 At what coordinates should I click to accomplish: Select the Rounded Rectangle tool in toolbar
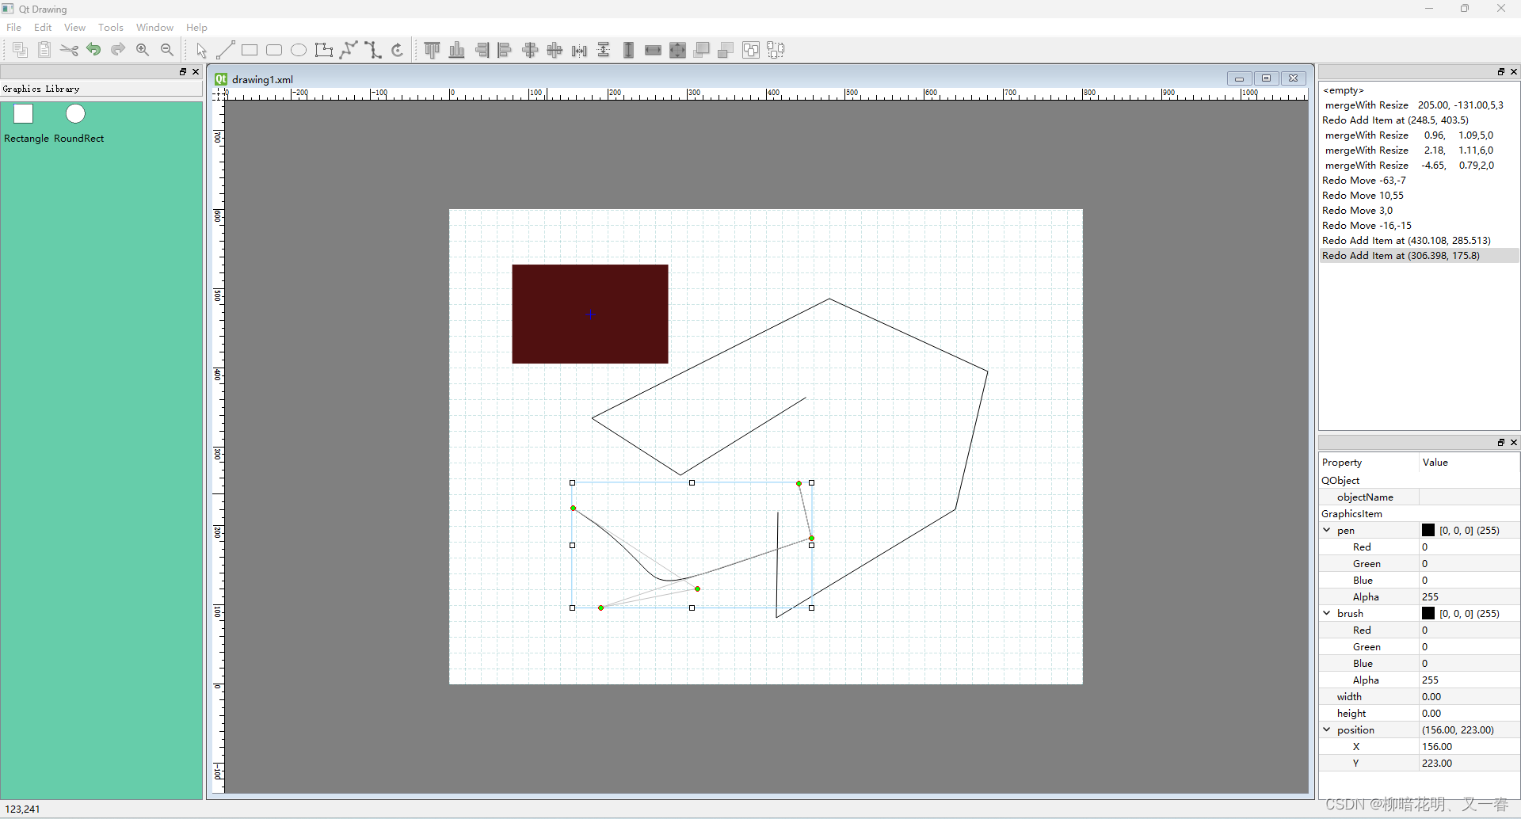[x=274, y=50]
